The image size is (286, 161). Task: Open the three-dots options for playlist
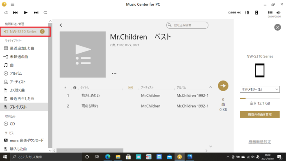(114, 73)
